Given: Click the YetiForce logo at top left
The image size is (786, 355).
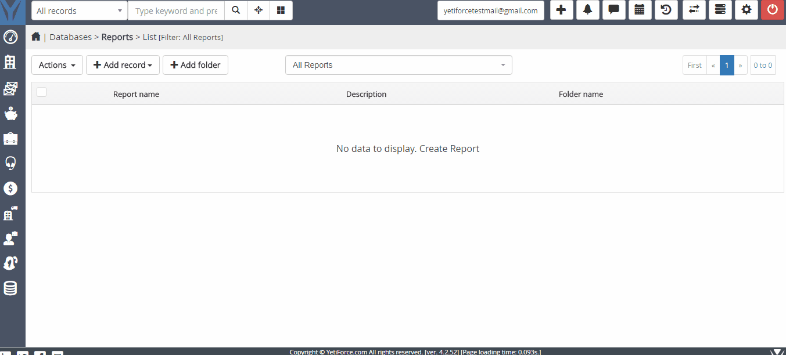Looking at the screenshot, I should [12, 11].
